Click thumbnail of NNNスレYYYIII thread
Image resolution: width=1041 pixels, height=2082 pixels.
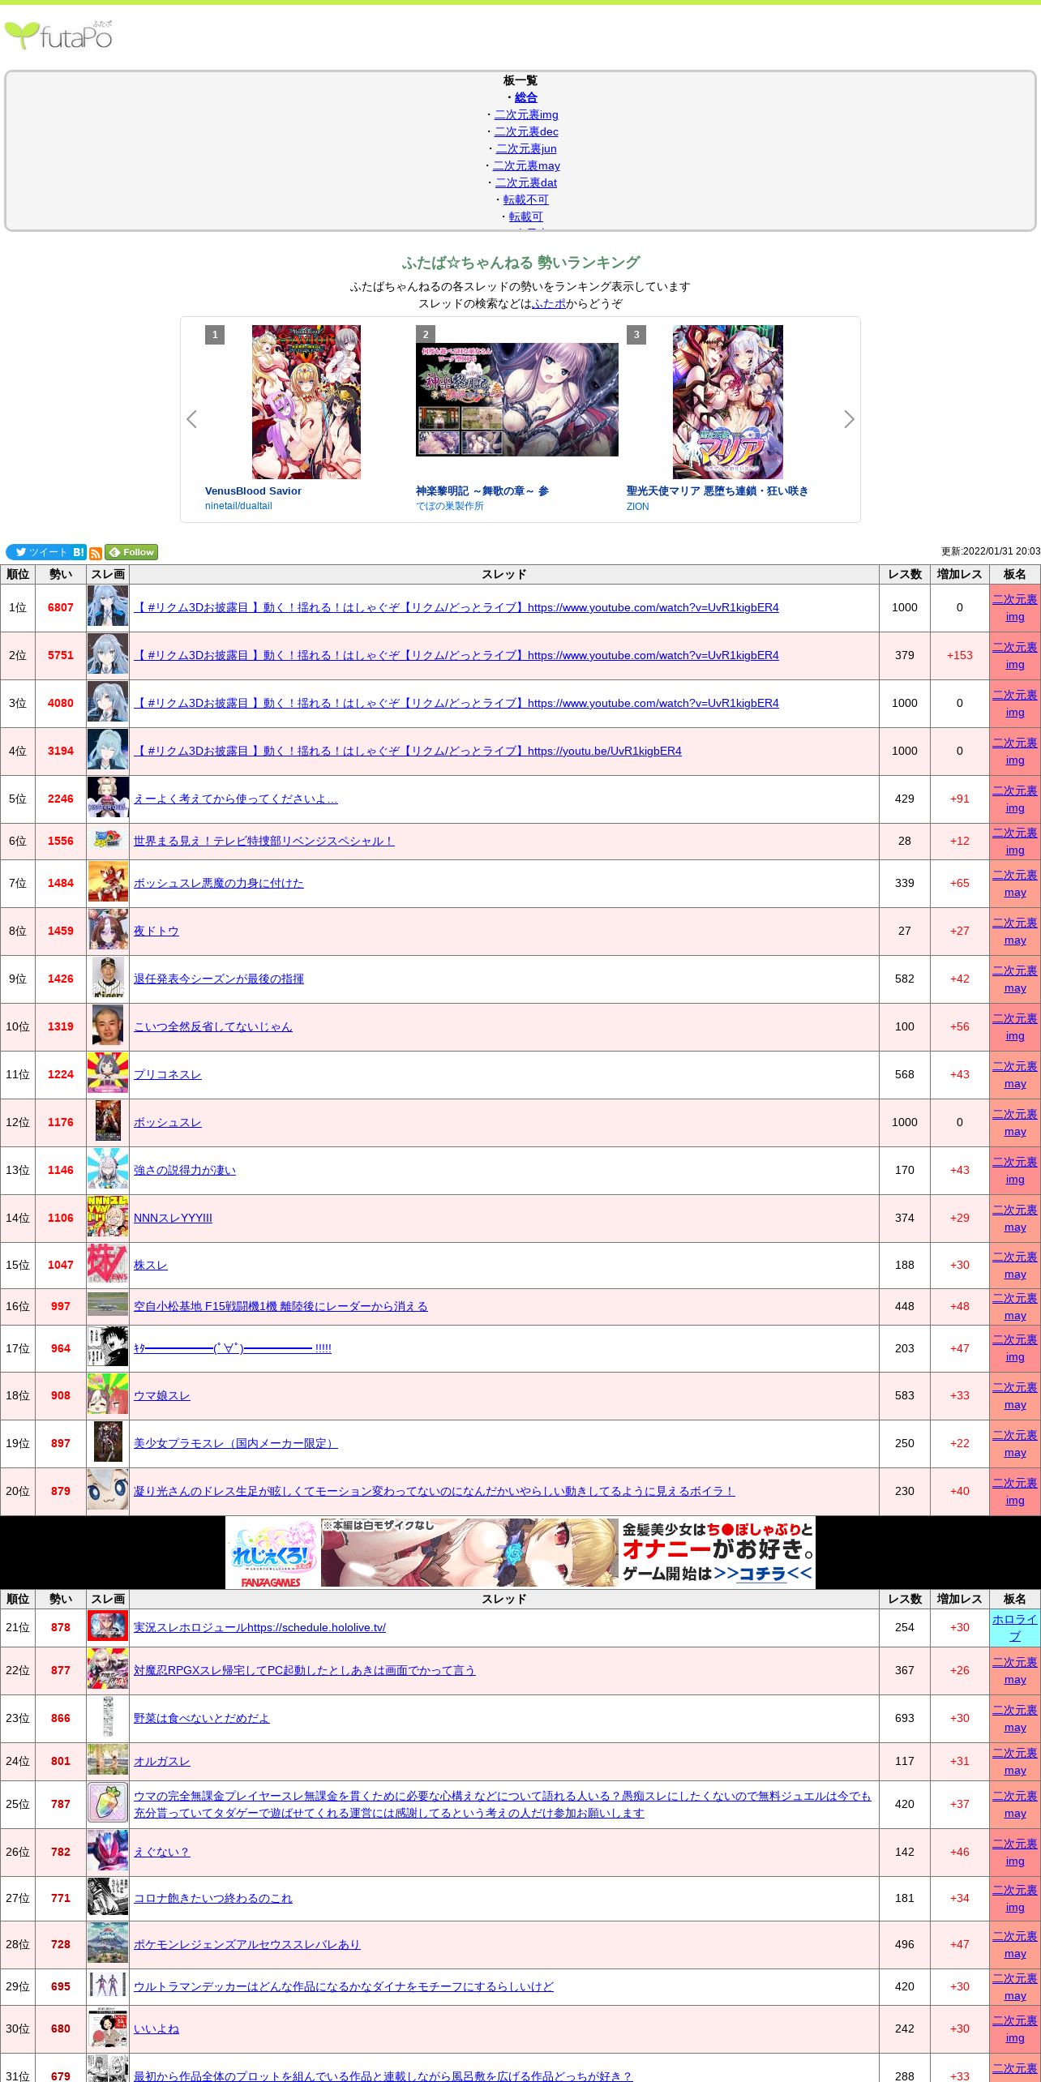click(108, 1218)
